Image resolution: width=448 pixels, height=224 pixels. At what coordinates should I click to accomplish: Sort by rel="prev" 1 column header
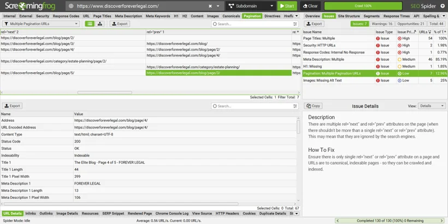pyautogui.click(x=219, y=32)
